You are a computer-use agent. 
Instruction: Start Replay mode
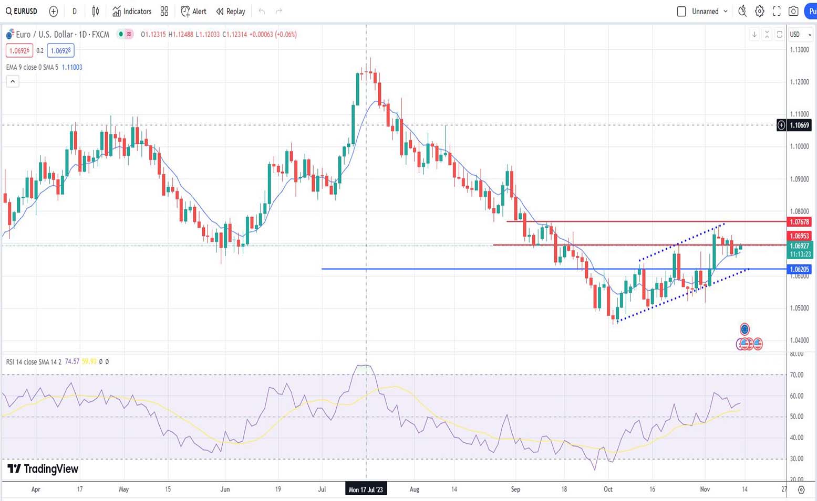click(231, 11)
